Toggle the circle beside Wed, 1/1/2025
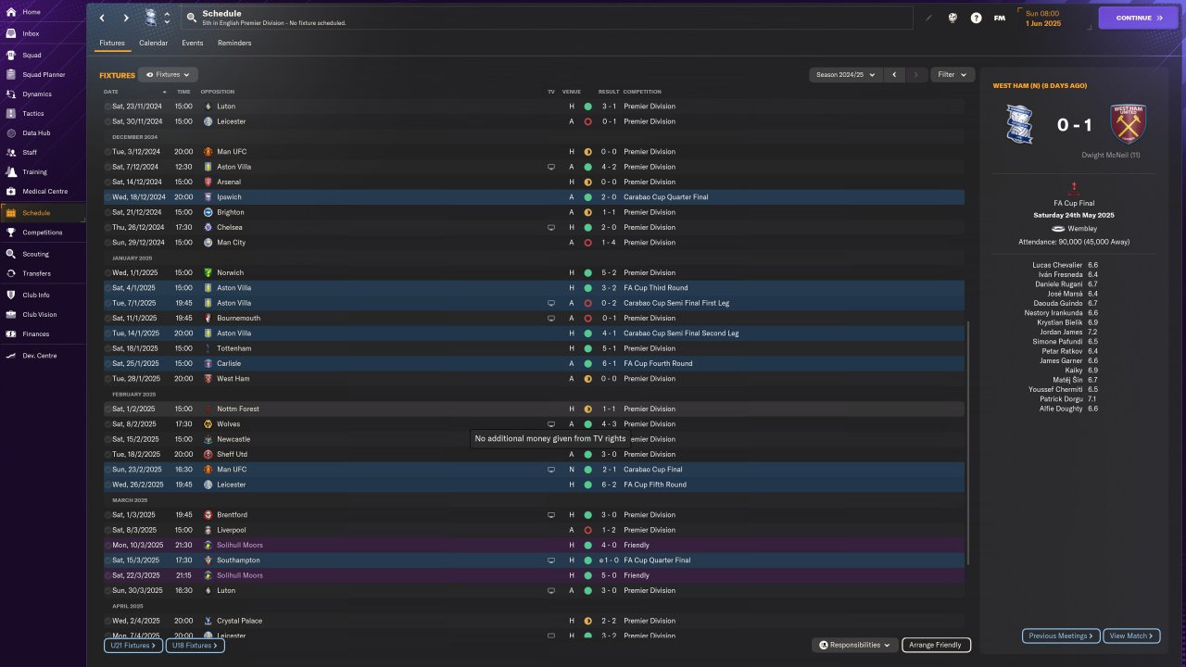The width and height of the screenshot is (1186, 667). (x=107, y=273)
